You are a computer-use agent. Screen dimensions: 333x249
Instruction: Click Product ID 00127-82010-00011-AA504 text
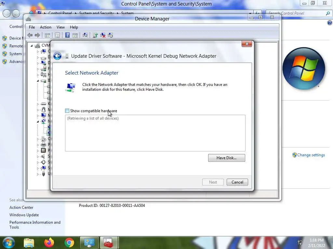tap(112, 205)
